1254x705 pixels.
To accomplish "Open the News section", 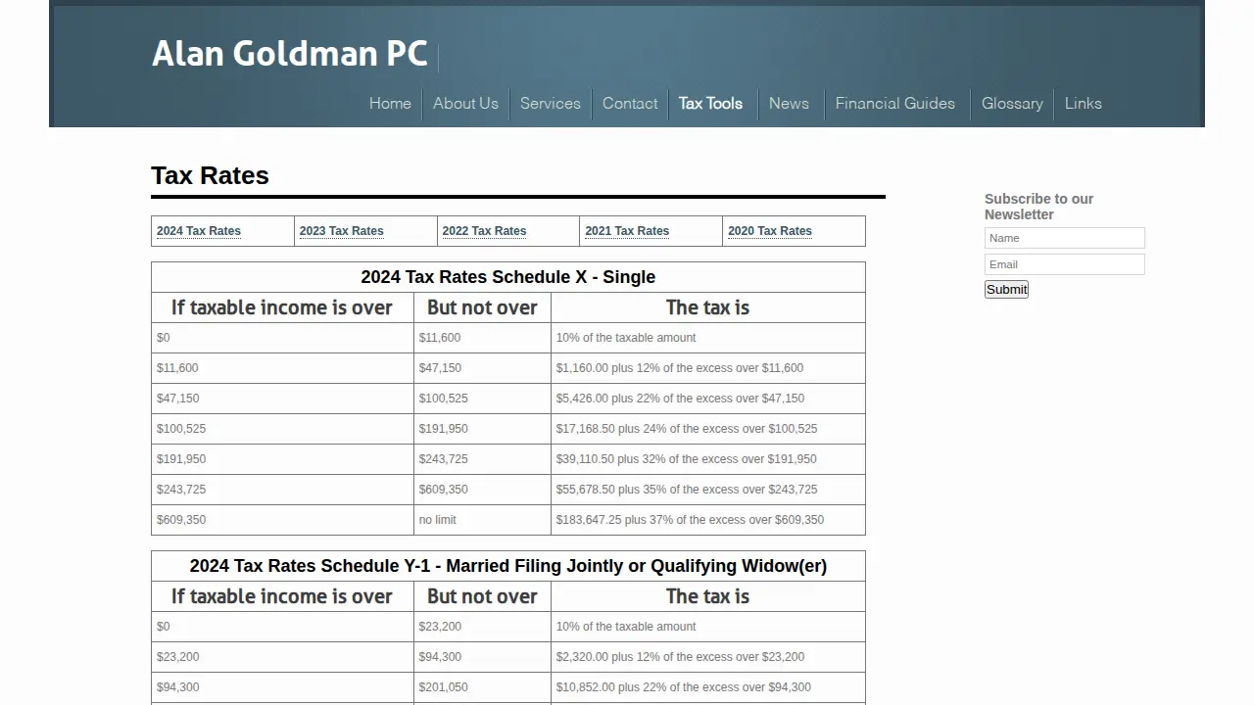I will (789, 103).
